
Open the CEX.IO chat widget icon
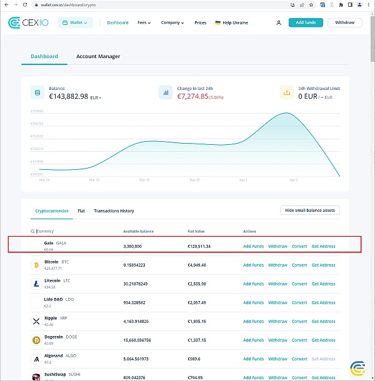(357, 369)
